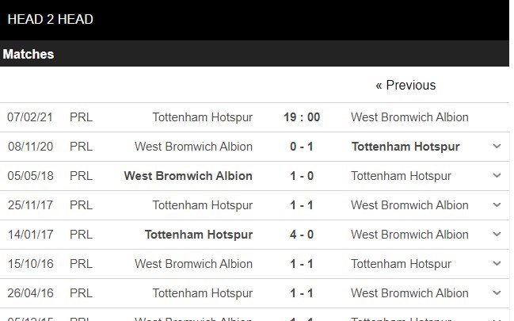The height and width of the screenshot is (321, 514).
Task: Open the 0 - 1 score from 08/11/20
Action: coord(302,147)
